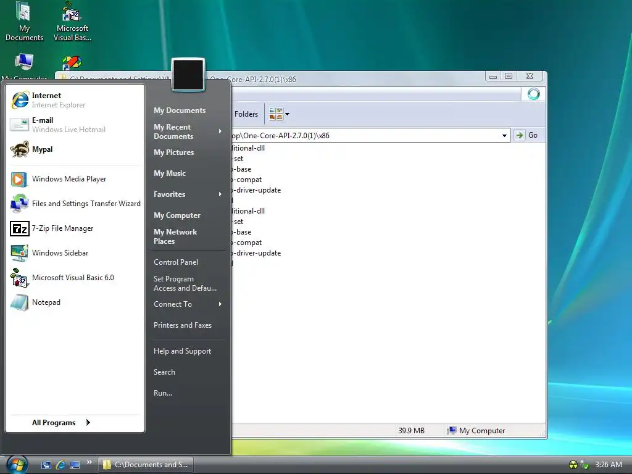
Task: Launch Windows Media Player
Action: click(75, 179)
